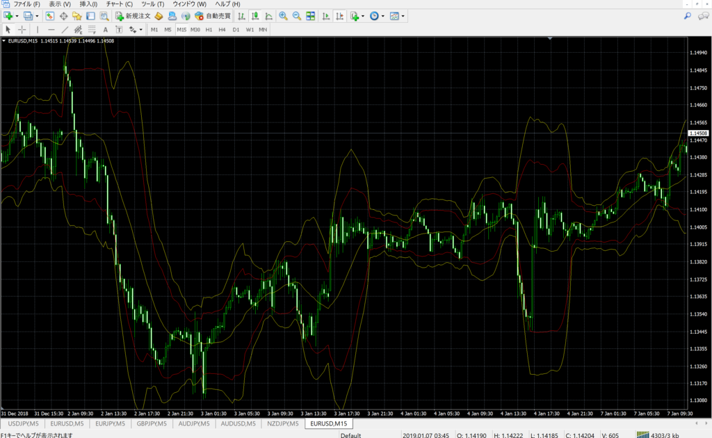Toggle the 自動売買 auto trading button
The width and height of the screenshot is (712, 438).
click(x=213, y=17)
